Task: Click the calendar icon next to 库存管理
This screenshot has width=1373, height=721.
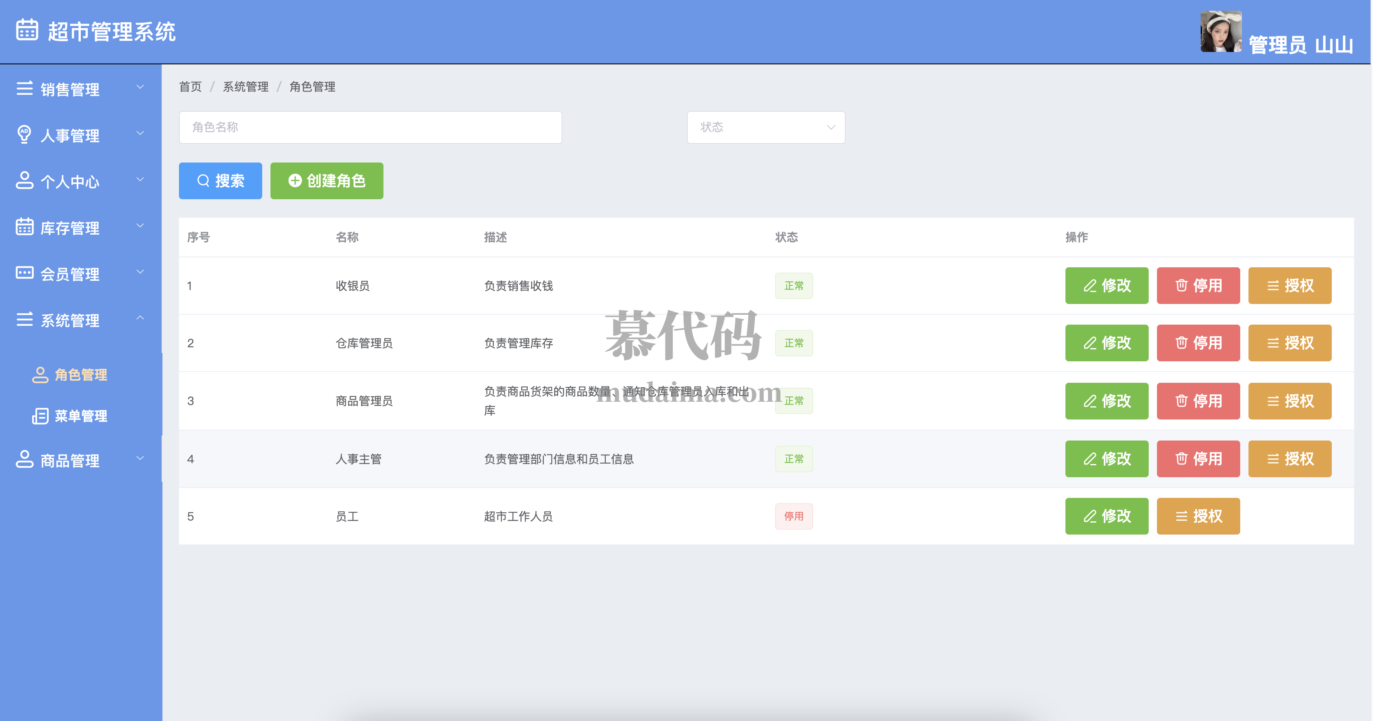Action: pos(24,227)
